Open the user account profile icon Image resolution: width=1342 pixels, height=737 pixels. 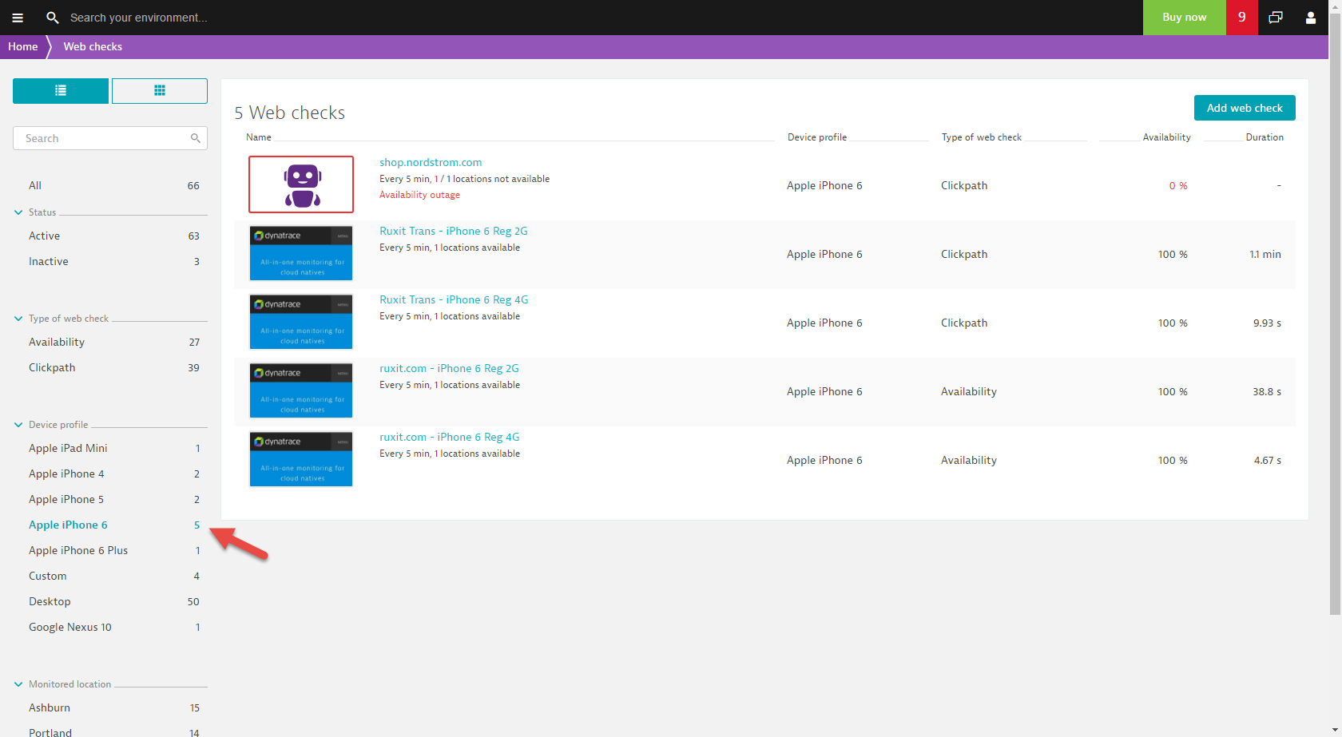(x=1311, y=18)
